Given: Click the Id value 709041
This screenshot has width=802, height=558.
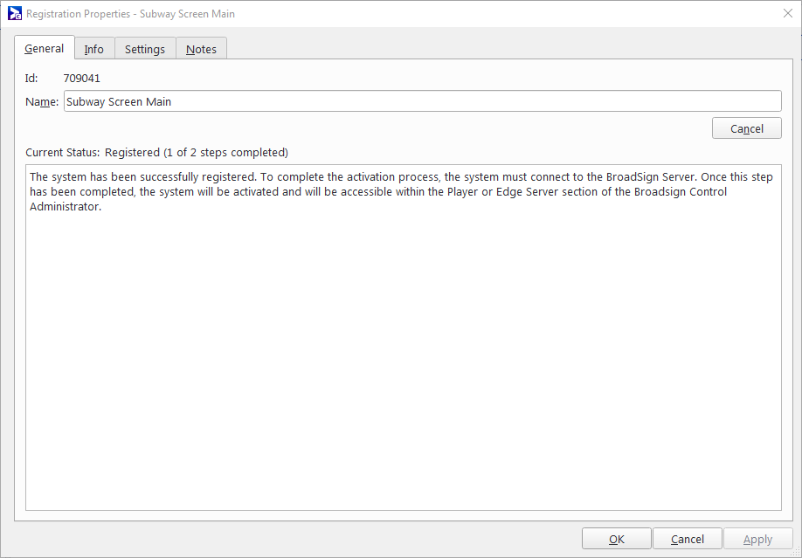Looking at the screenshot, I should 82,78.
